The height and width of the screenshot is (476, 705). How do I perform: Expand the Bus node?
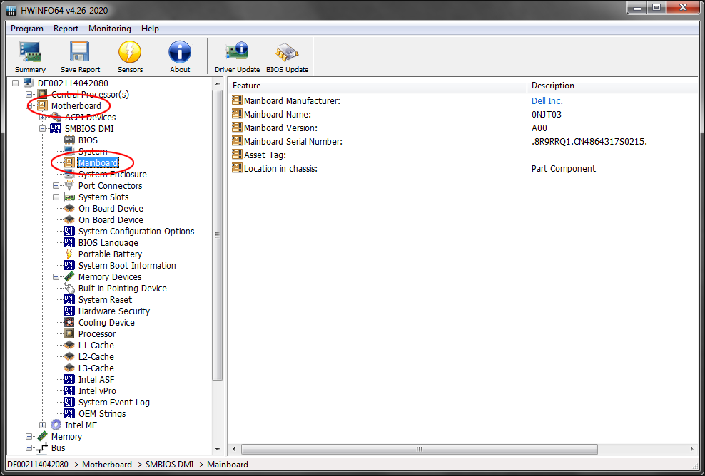click(29, 448)
